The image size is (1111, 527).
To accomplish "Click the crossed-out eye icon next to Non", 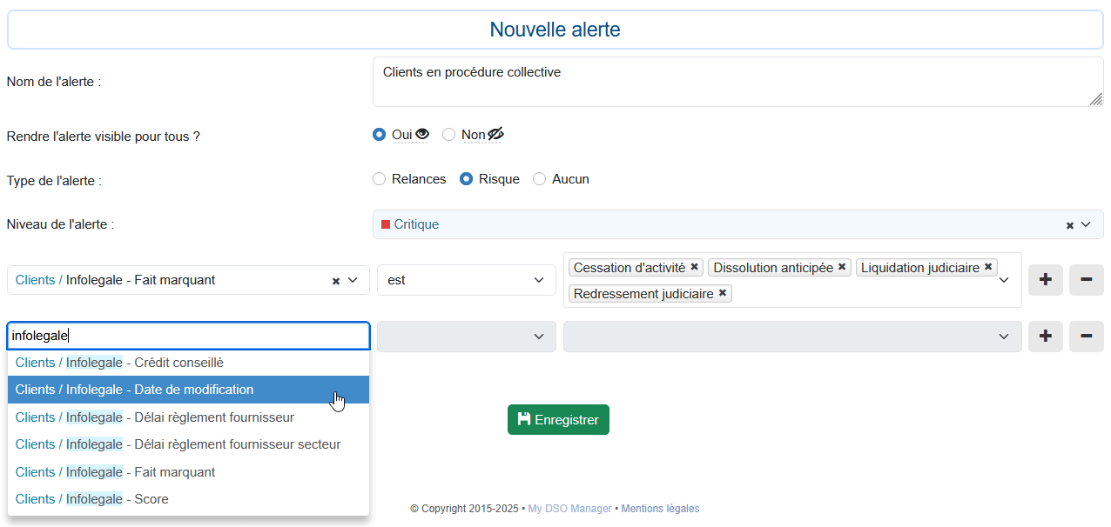I will 496,134.
